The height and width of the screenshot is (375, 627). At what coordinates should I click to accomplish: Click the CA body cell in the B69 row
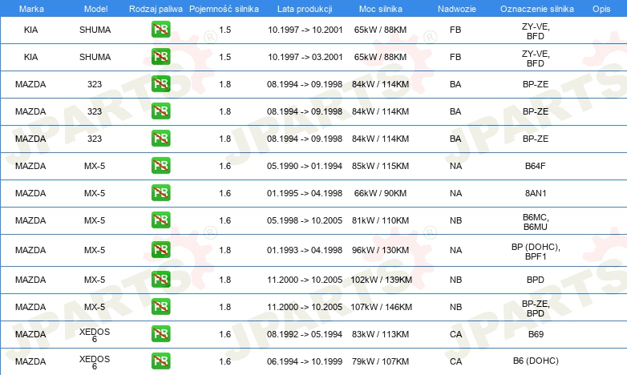(455, 334)
